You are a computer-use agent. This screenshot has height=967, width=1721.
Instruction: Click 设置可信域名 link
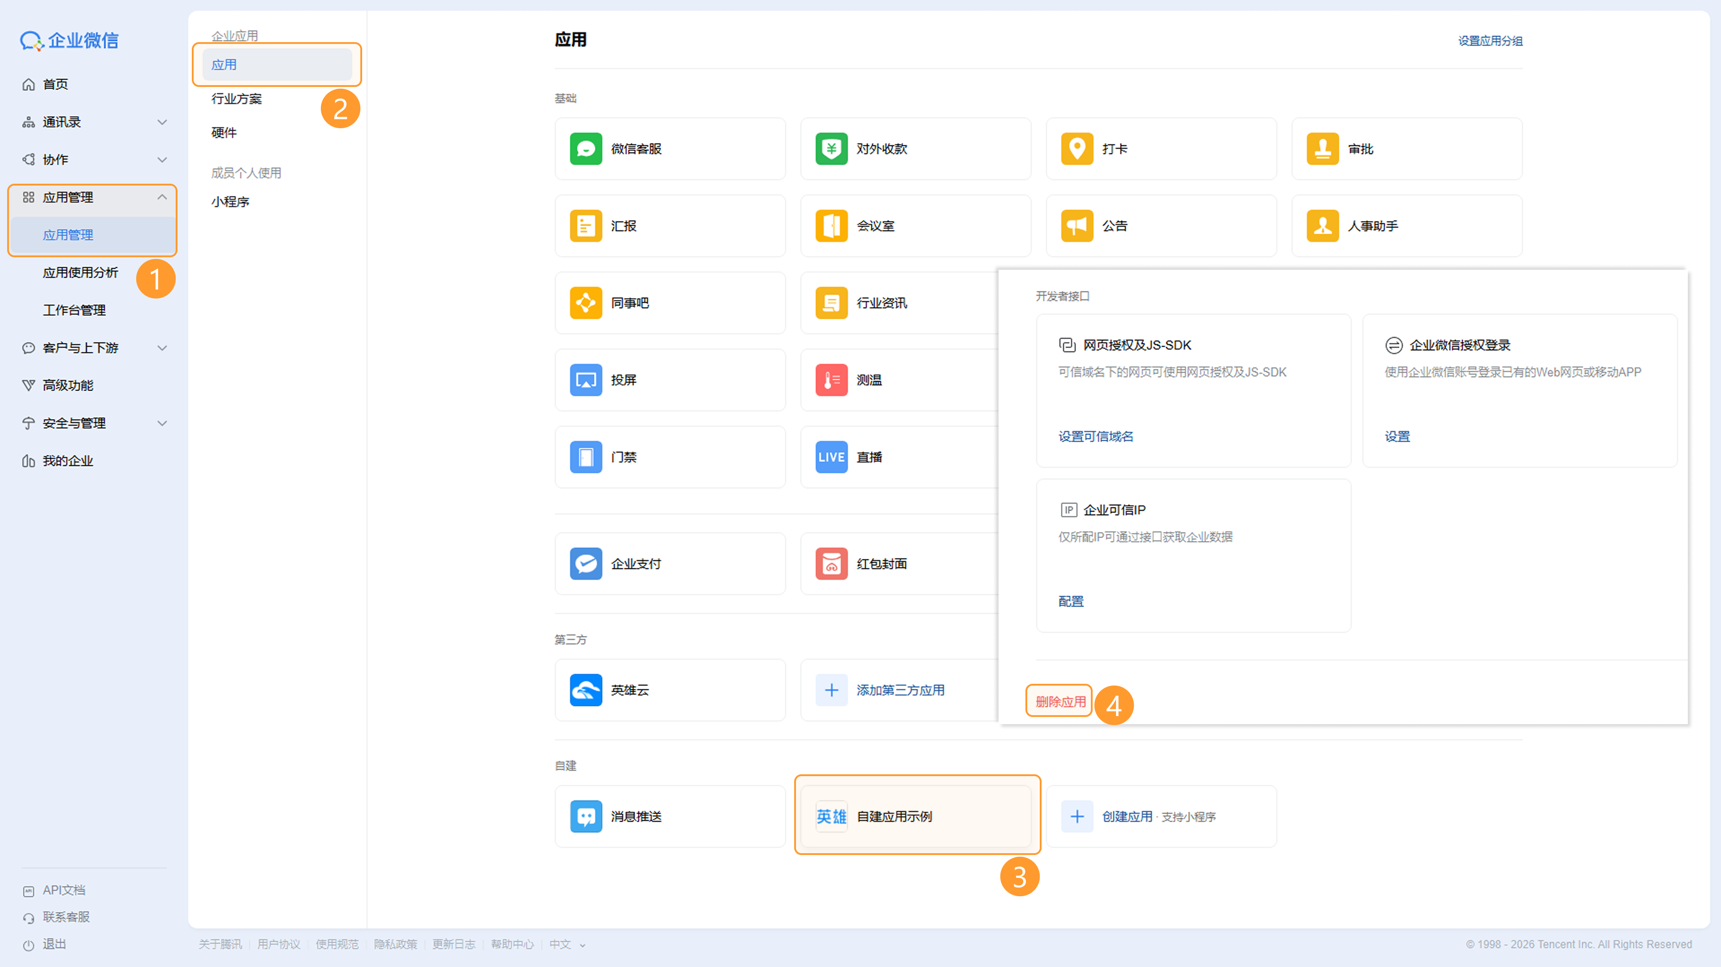pyautogui.click(x=1096, y=437)
